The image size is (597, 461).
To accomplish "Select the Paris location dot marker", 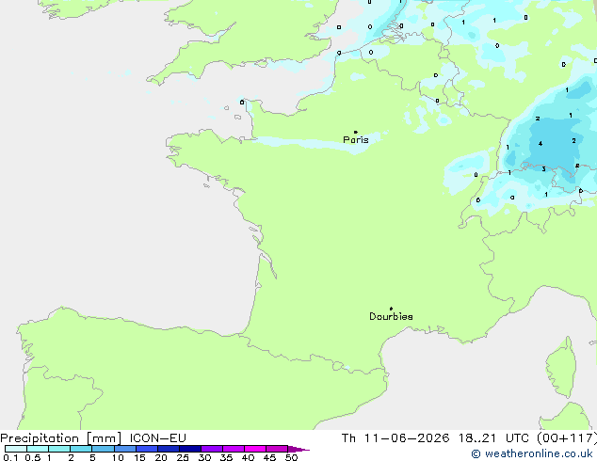I will (356, 132).
